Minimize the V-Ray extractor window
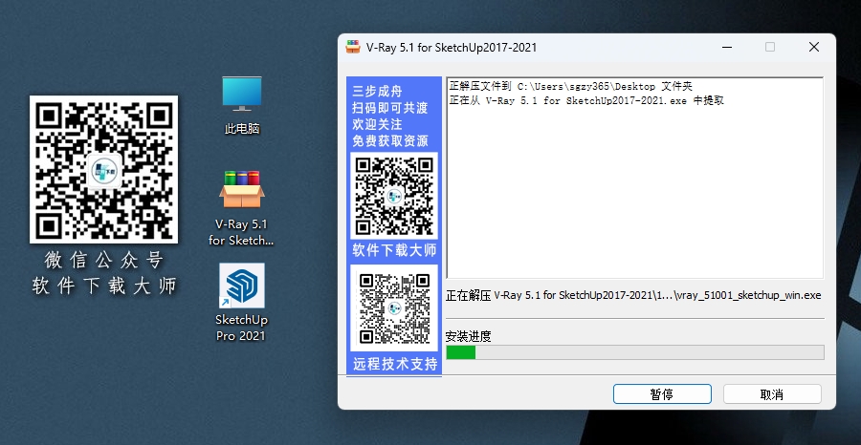The width and height of the screenshot is (861, 445). [x=727, y=47]
